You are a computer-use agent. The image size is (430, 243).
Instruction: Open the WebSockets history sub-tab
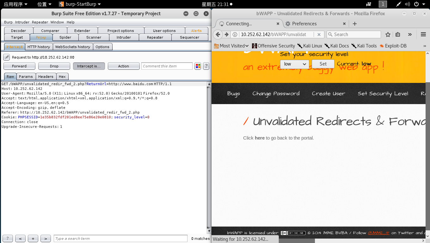[73, 47]
